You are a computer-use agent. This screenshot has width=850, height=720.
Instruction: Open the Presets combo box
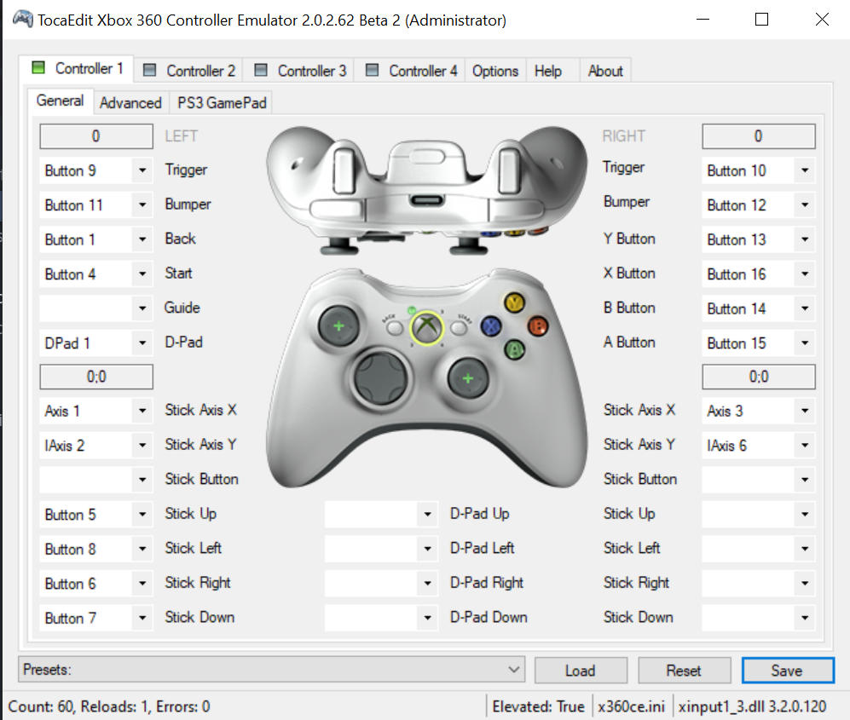click(x=272, y=670)
